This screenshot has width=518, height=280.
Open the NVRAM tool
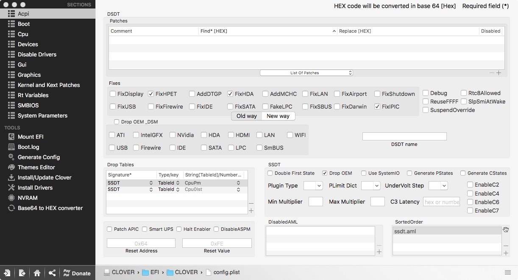click(x=27, y=198)
